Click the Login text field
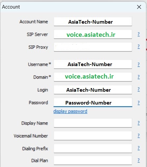 pyautogui.click(x=93, y=90)
